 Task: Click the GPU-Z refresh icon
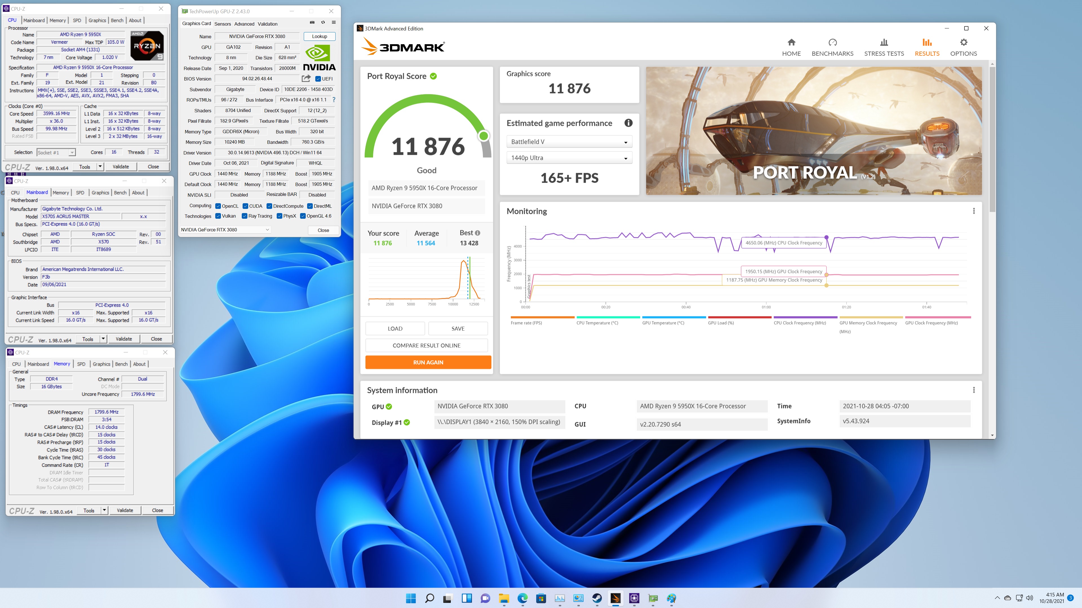click(x=323, y=23)
